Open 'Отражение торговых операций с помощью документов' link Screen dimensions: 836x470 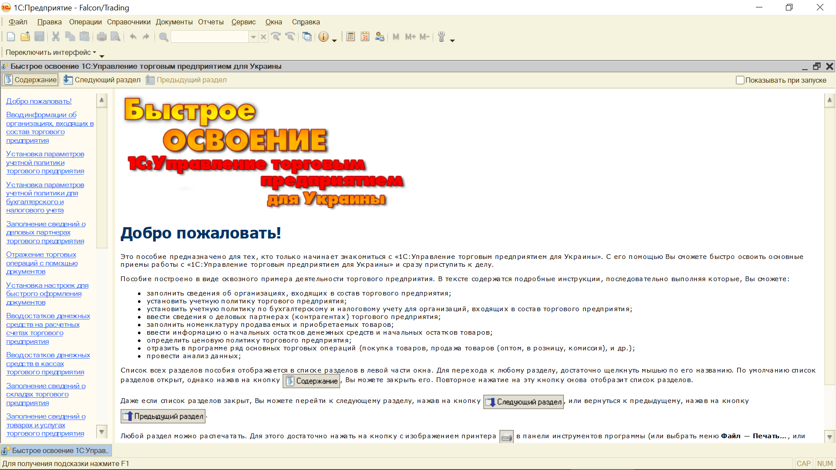tap(42, 263)
